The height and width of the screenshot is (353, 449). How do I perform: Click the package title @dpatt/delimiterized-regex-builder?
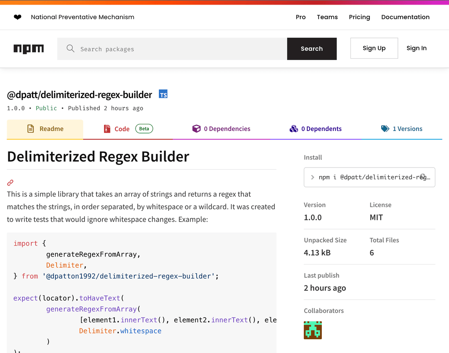(79, 94)
